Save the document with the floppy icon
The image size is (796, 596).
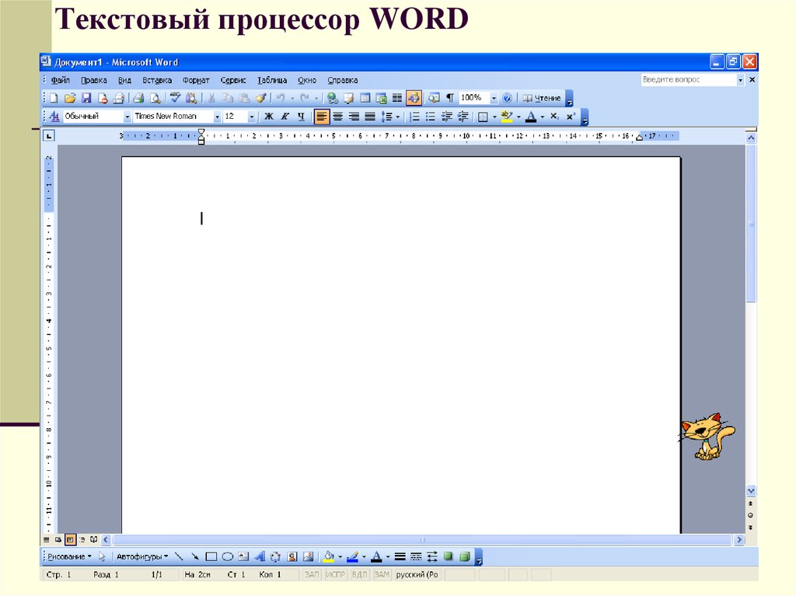click(x=86, y=98)
